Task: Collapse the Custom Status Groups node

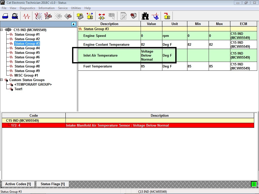Action: pos(1,80)
